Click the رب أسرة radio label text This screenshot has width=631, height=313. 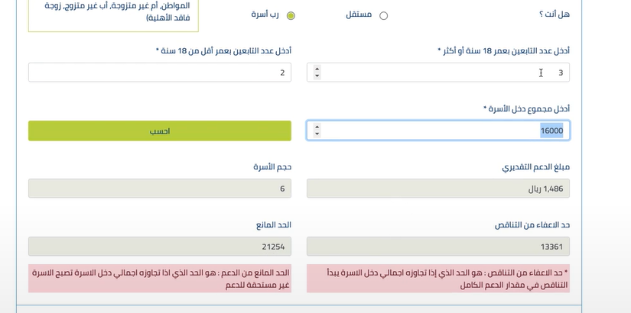click(x=265, y=15)
